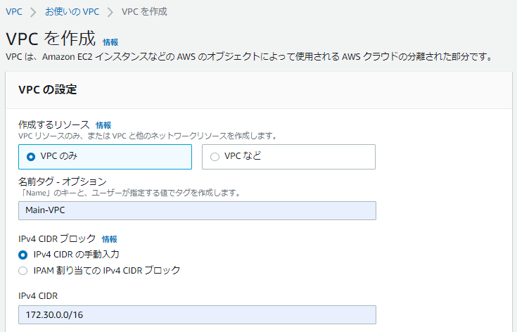The height and width of the screenshot is (332, 517).
Task: Open the VPC breadcrumb link
Action: tap(13, 11)
